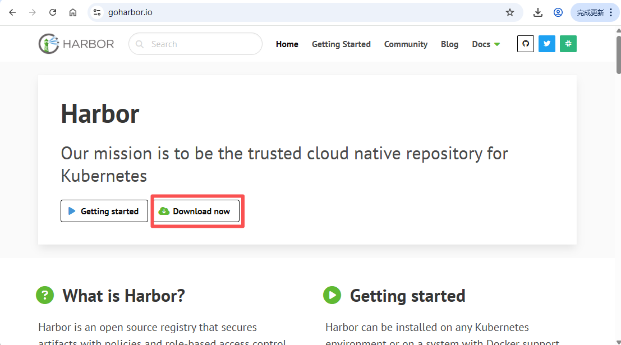Open the browser profile icon

tap(558, 12)
